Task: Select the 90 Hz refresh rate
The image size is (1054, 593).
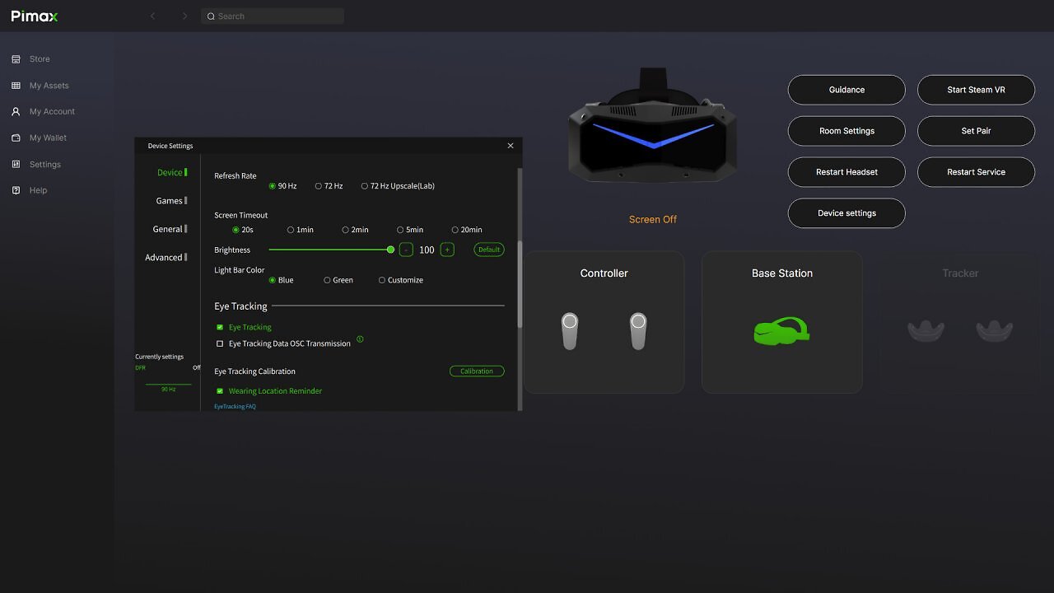Action: pos(282,186)
